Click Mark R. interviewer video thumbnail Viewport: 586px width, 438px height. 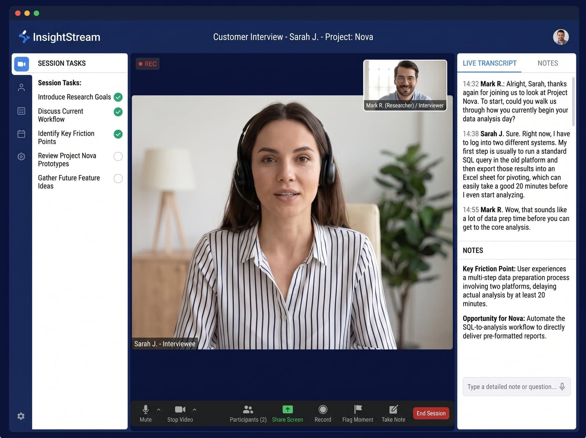coord(405,85)
